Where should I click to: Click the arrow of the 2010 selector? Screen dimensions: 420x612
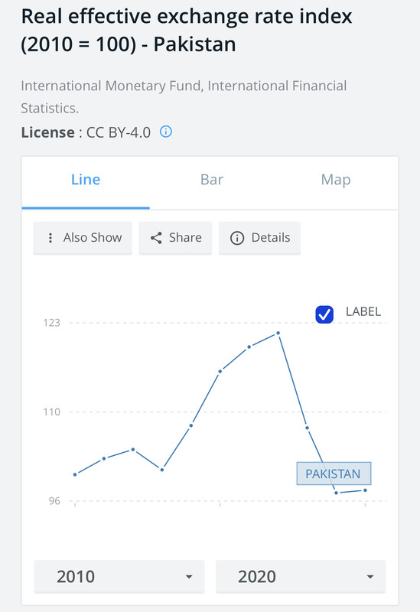coord(189,577)
